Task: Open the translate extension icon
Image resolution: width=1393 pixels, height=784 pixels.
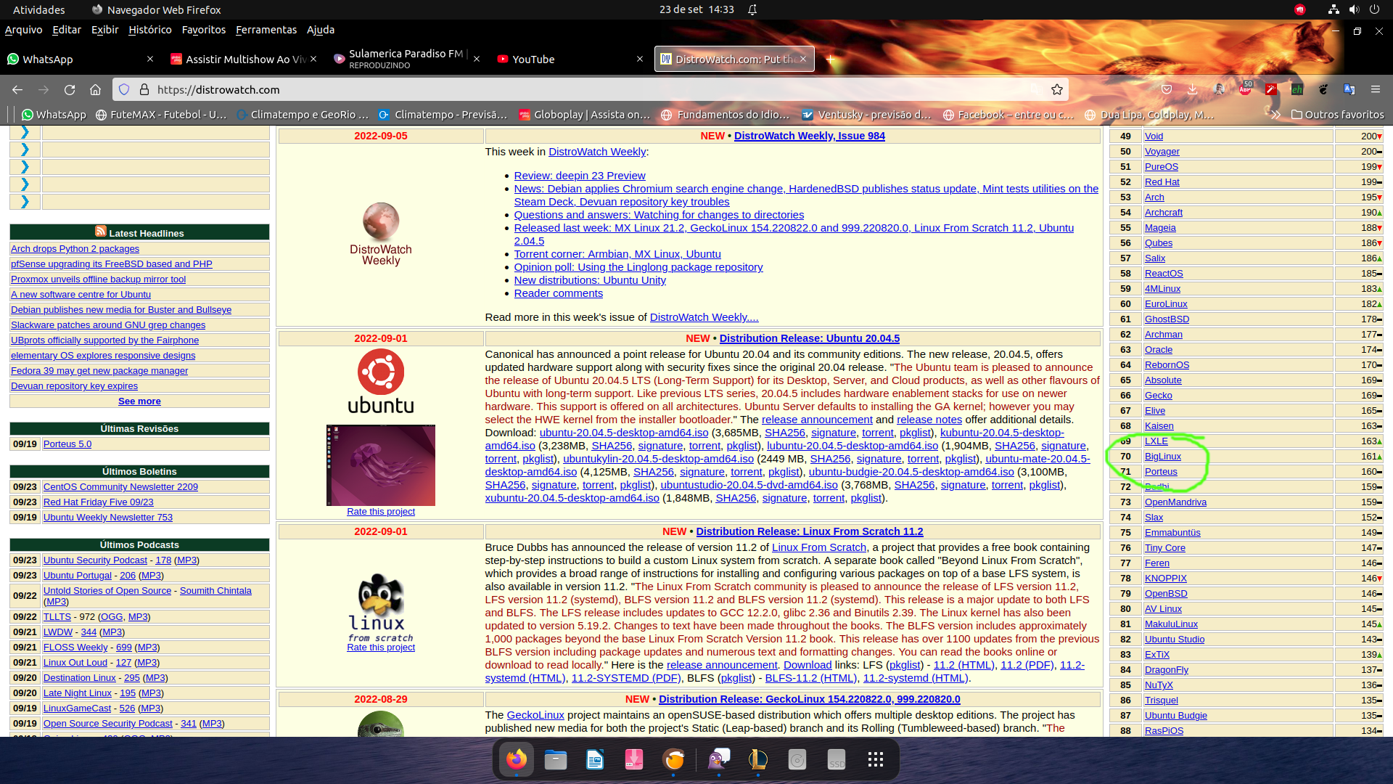Action: [x=1349, y=89]
